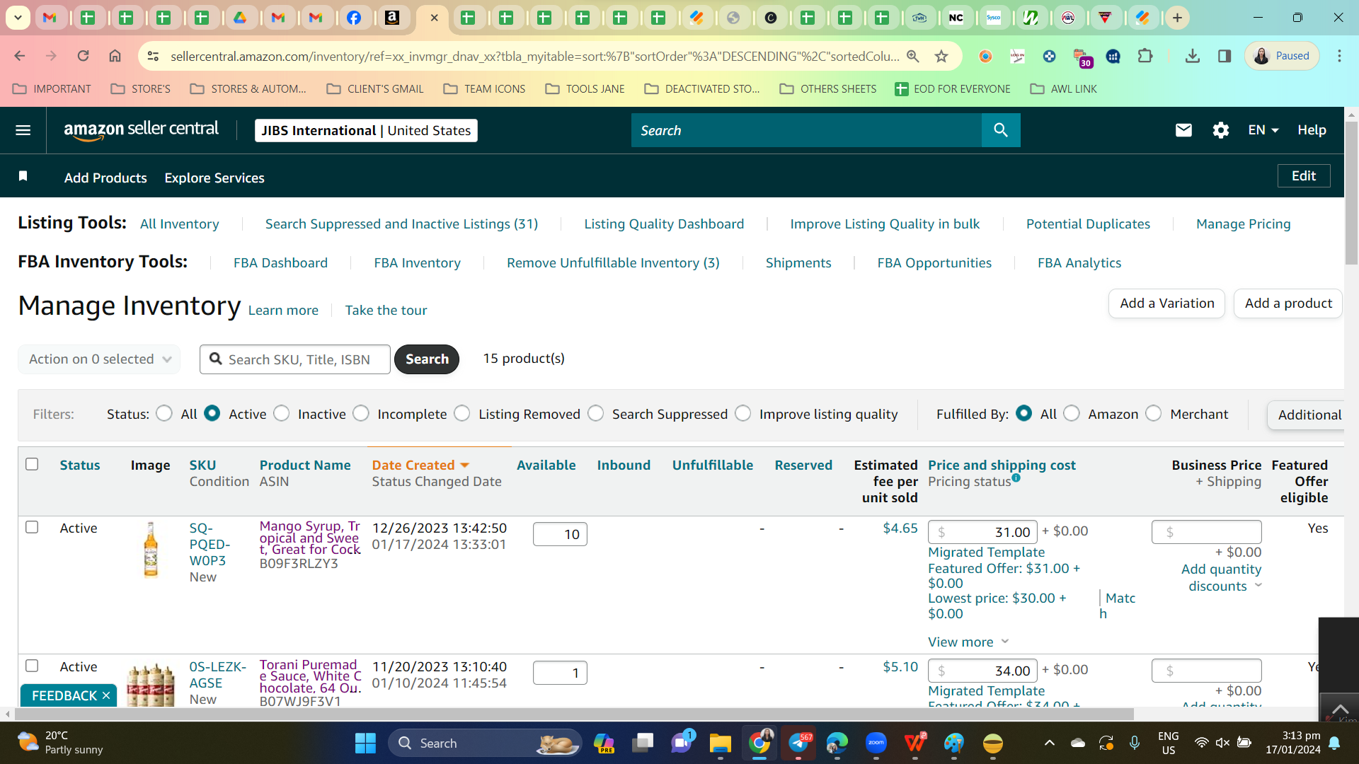Image resolution: width=1359 pixels, height=764 pixels.
Task: Open Zoom from the taskbar
Action: click(876, 743)
